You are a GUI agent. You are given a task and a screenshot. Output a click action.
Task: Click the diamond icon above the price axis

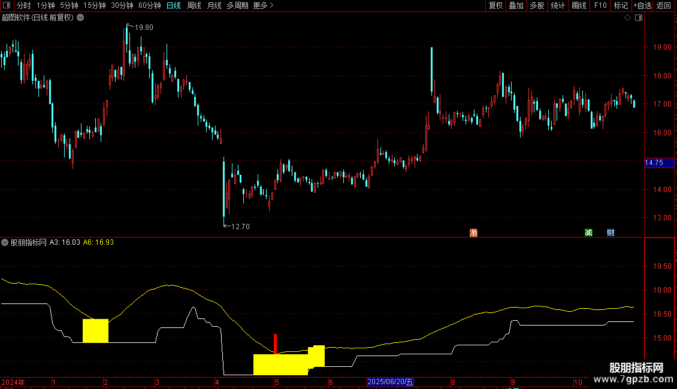point(628,18)
